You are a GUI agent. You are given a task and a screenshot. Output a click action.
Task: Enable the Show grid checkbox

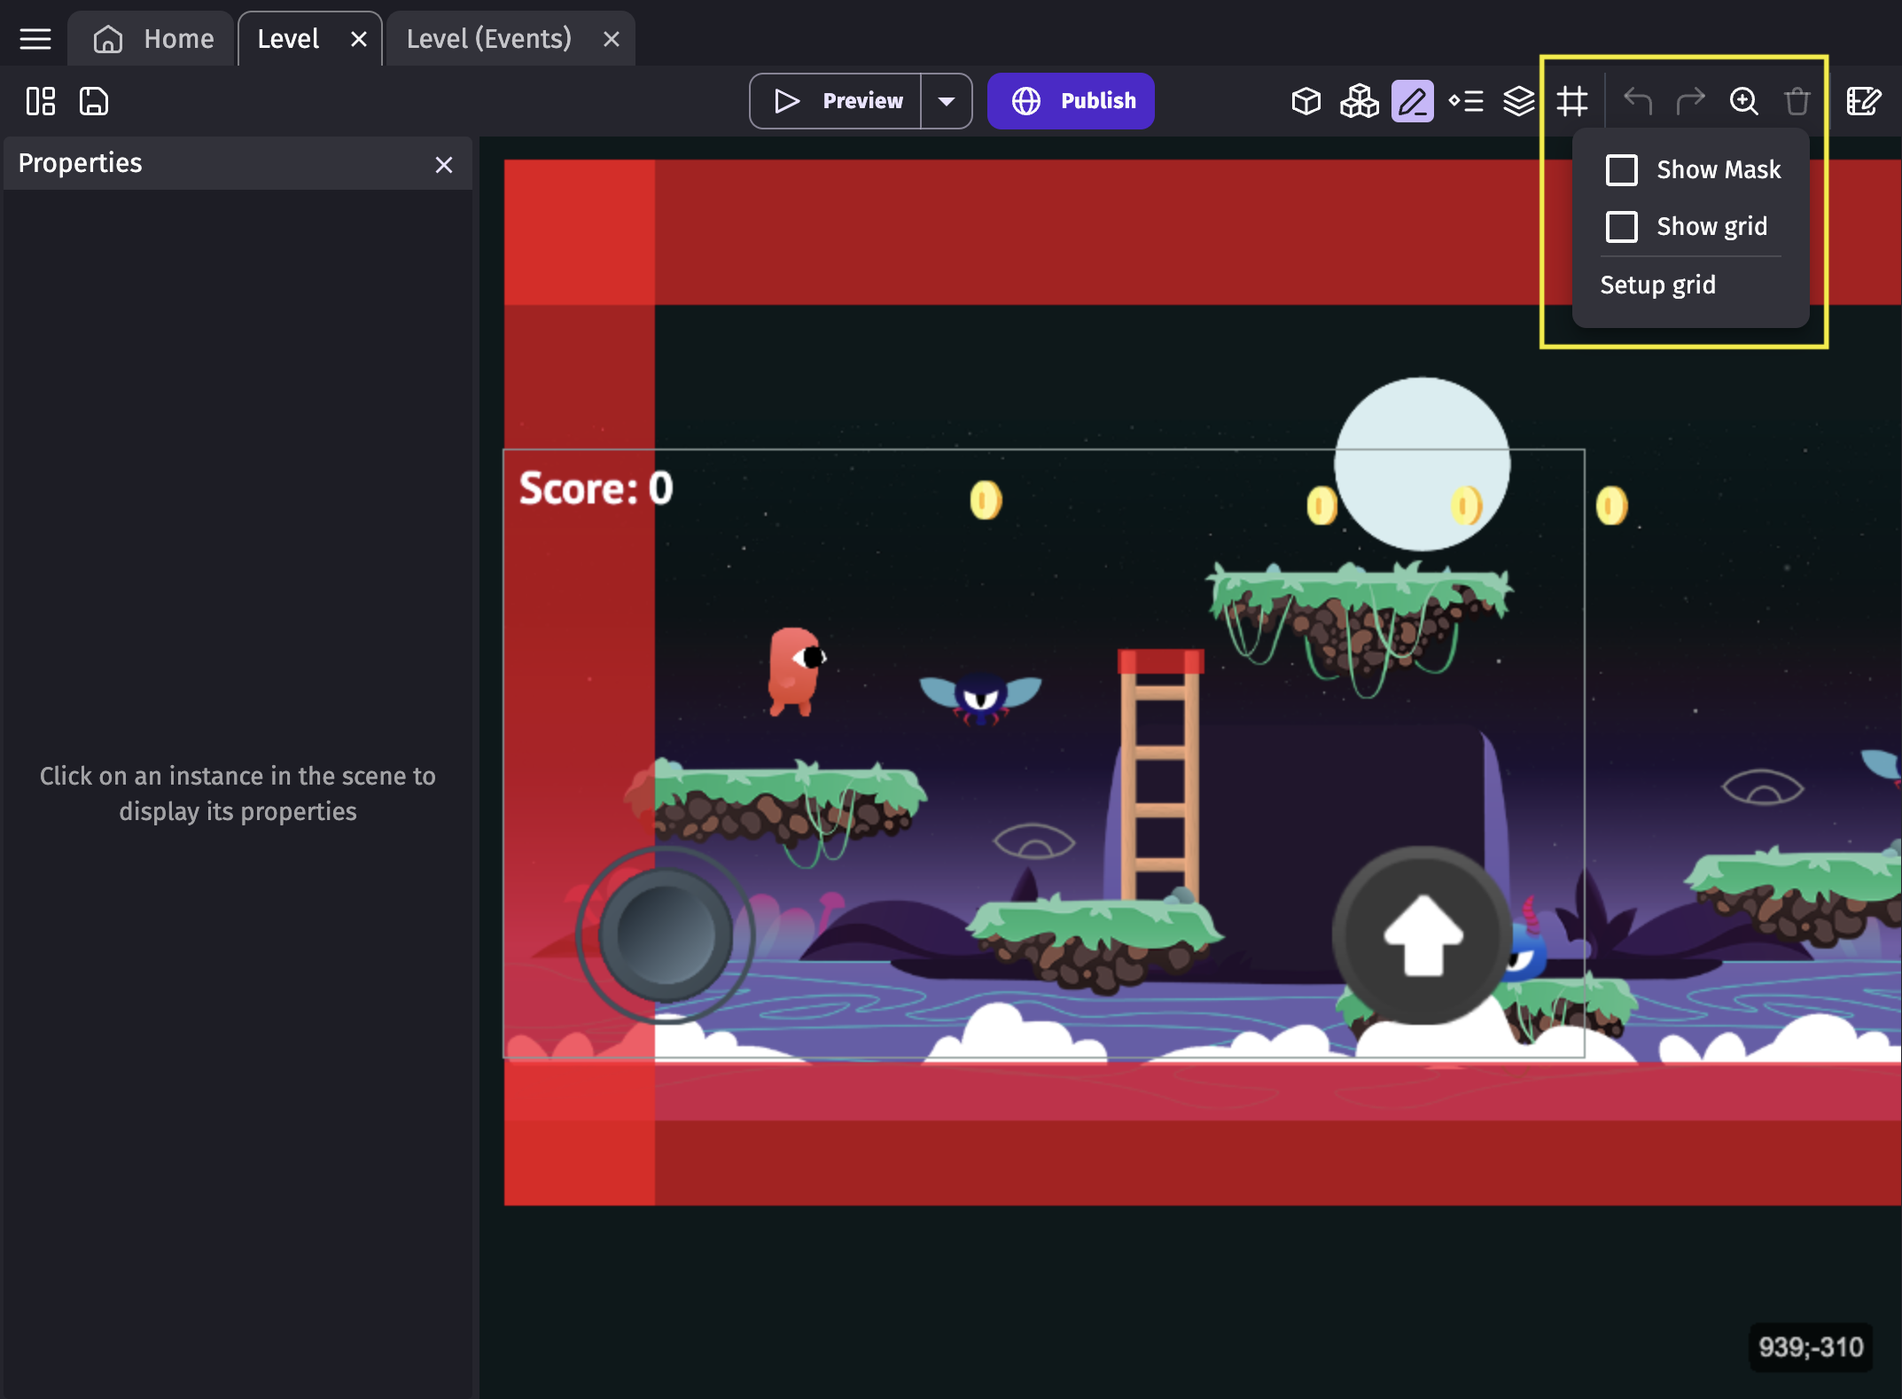coord(1622,226)
